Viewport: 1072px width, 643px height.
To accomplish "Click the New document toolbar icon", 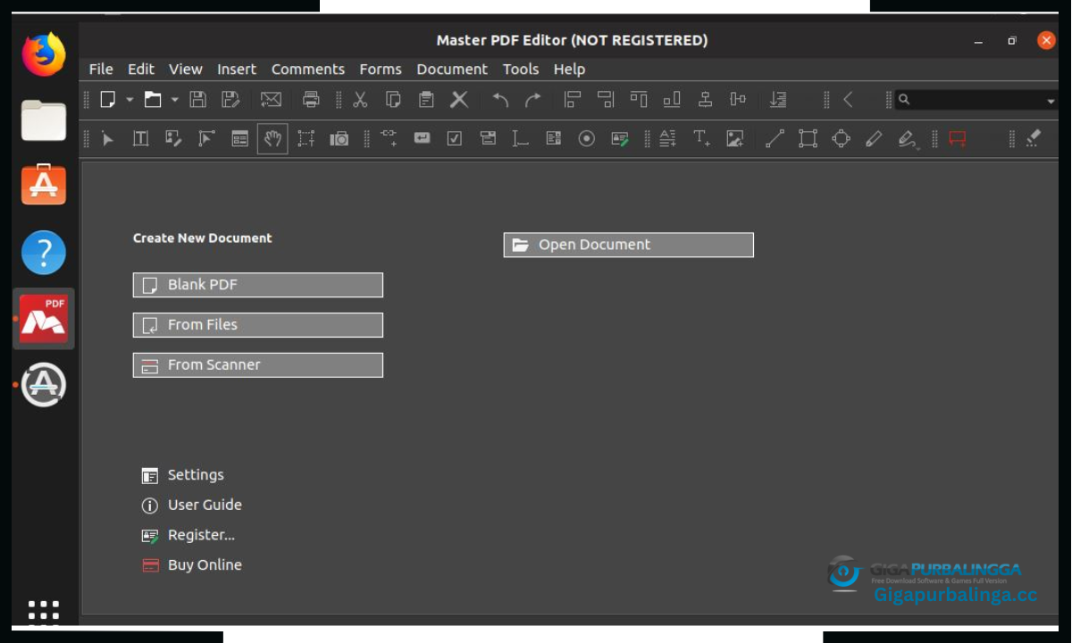I will point(108,99).
